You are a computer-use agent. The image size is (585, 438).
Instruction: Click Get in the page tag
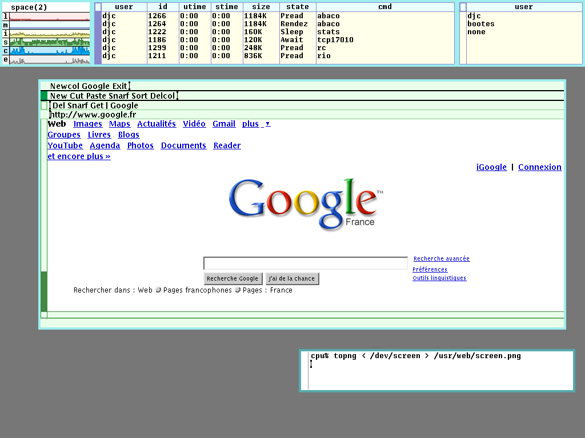pos(96,106)
